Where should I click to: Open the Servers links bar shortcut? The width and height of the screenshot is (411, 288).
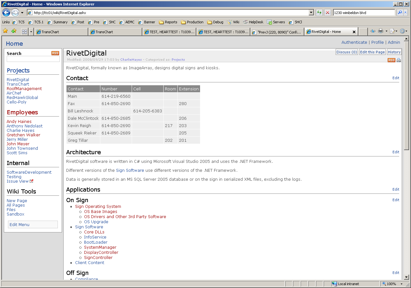(276, 22)
